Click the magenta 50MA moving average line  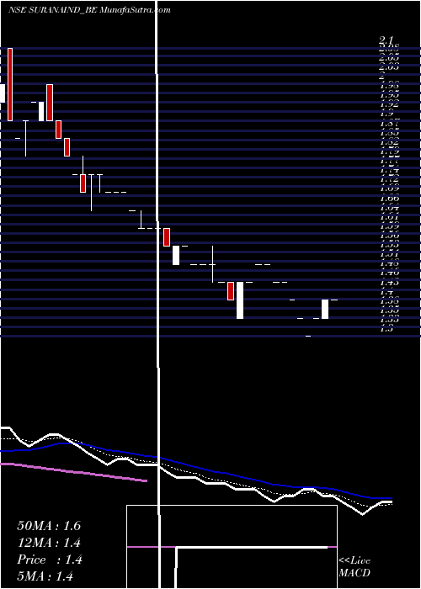click(x=74, y=472)
